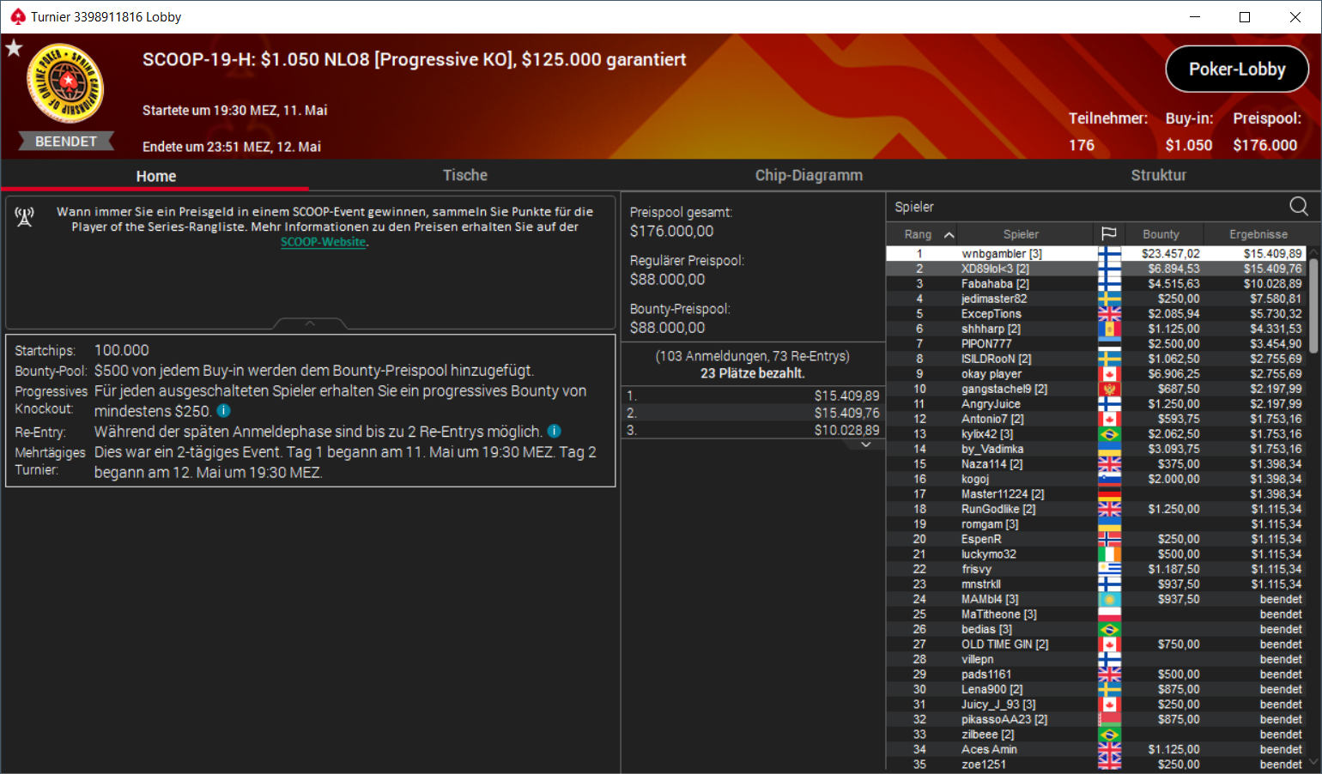The image size is (1322, 774).
Task: Select player row Aces Amin
Action: click(x=1096, y=749)
